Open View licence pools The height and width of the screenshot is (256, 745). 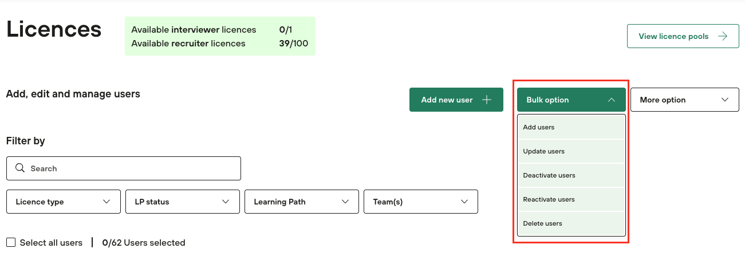point(673,36)
